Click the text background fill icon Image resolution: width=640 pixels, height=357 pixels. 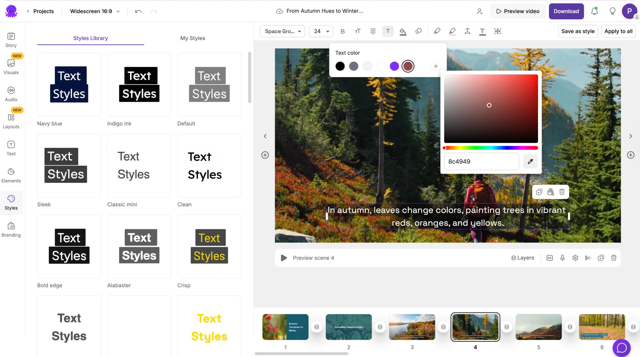pos(403,31)
